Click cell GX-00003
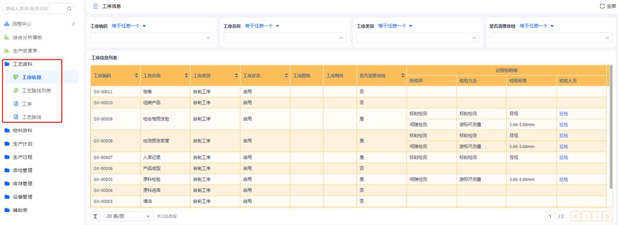618x225 pixels. (x=115, y=201)
